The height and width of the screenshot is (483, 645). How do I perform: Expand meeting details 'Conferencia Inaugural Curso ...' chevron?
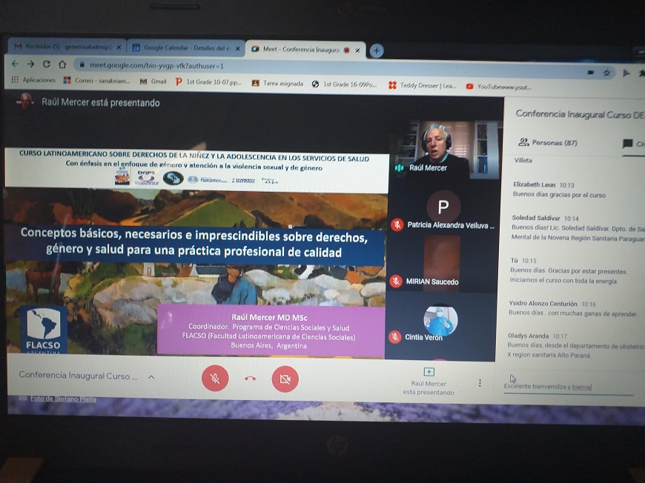[151, 377]
